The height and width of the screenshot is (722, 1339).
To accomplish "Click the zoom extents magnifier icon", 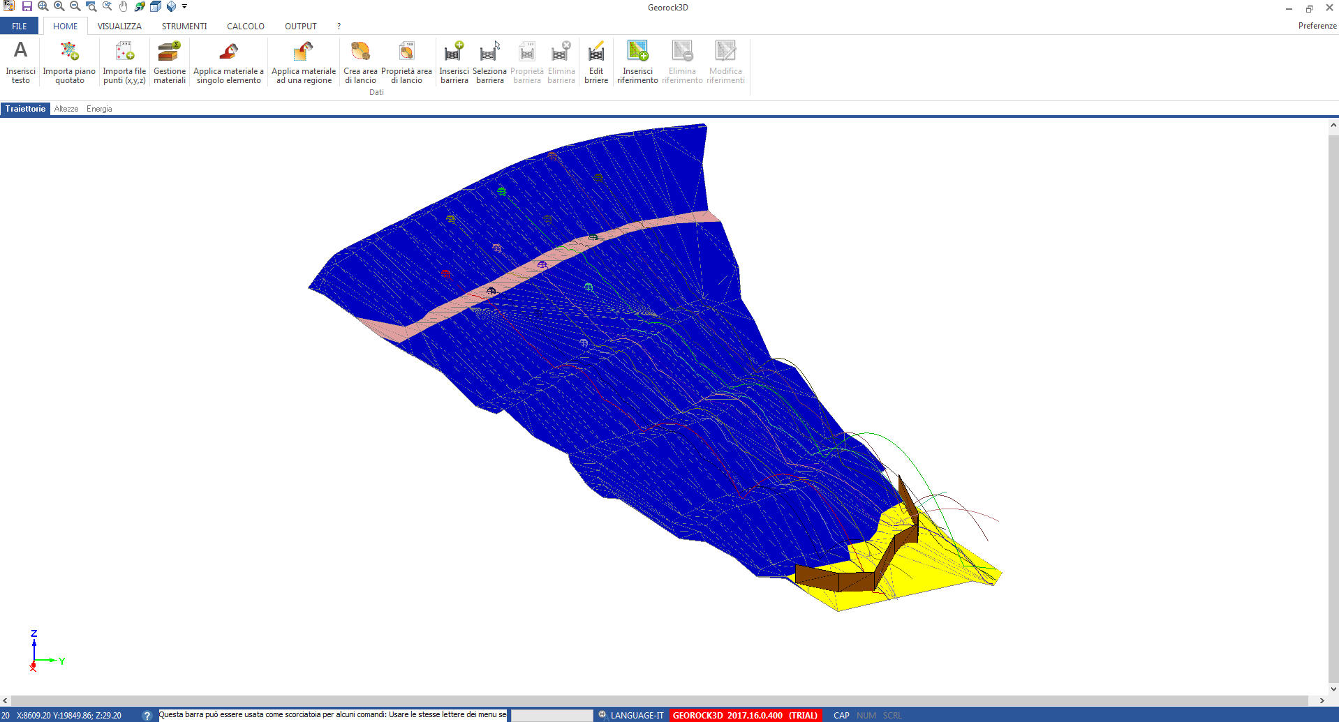I will pos(43,7).
